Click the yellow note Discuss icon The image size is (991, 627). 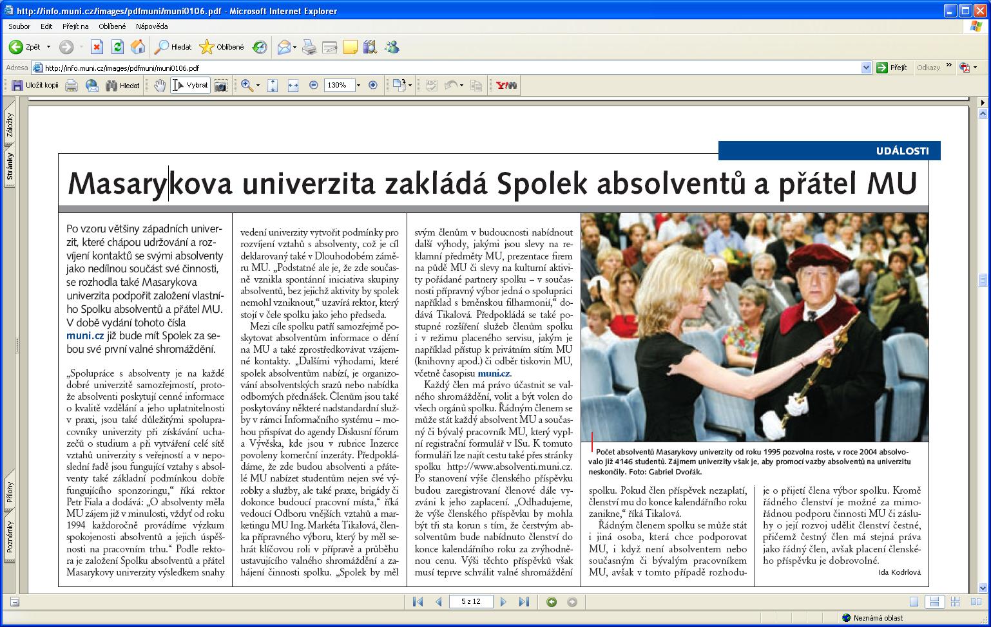(350, 47)
